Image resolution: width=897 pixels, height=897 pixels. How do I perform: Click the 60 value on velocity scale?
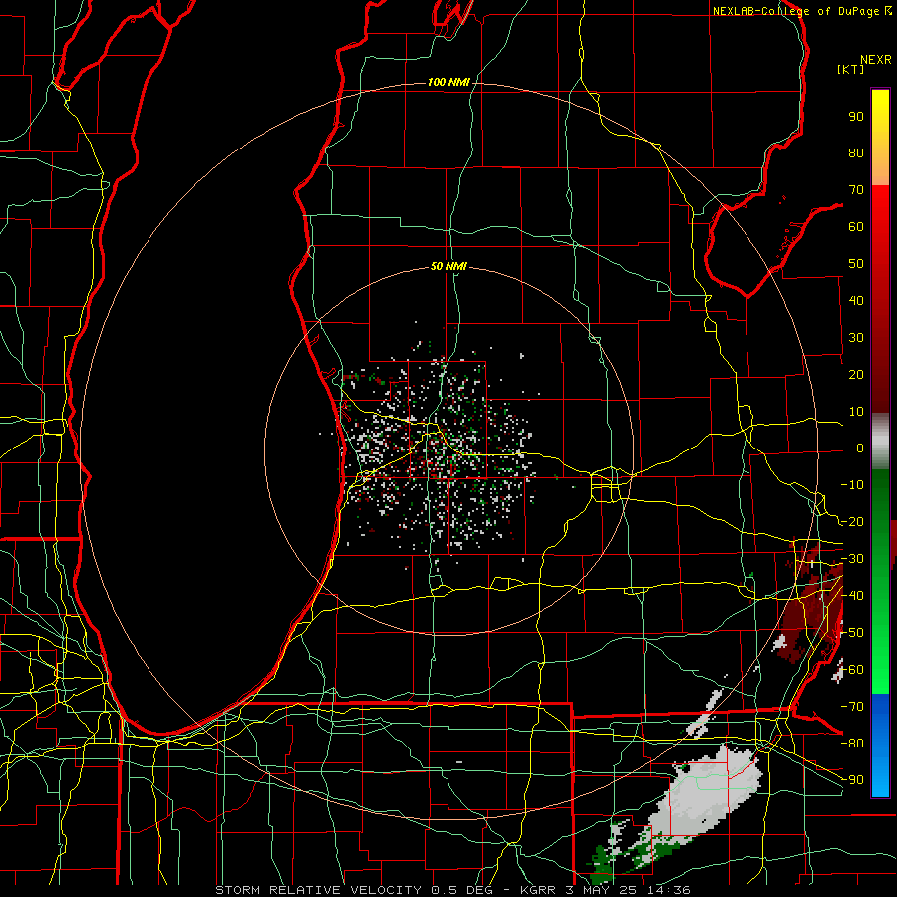click(856, 227)
